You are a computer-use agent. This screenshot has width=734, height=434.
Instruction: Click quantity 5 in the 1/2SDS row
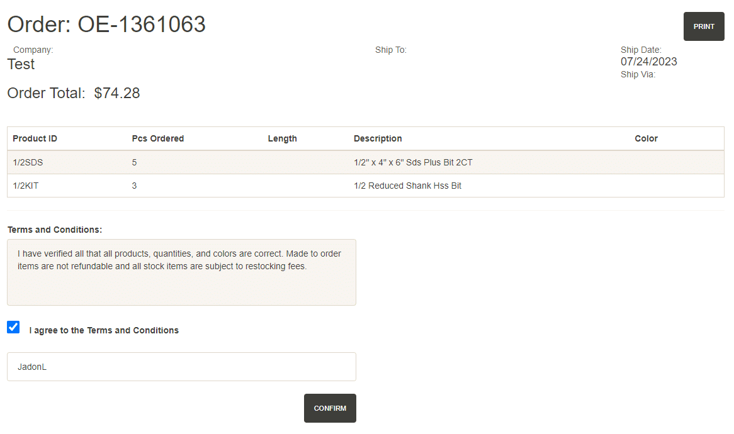click(135, 162)
